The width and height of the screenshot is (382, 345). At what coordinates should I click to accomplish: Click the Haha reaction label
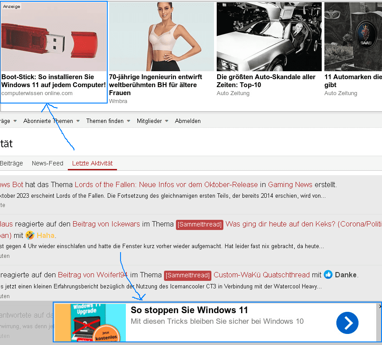[46, 235]
